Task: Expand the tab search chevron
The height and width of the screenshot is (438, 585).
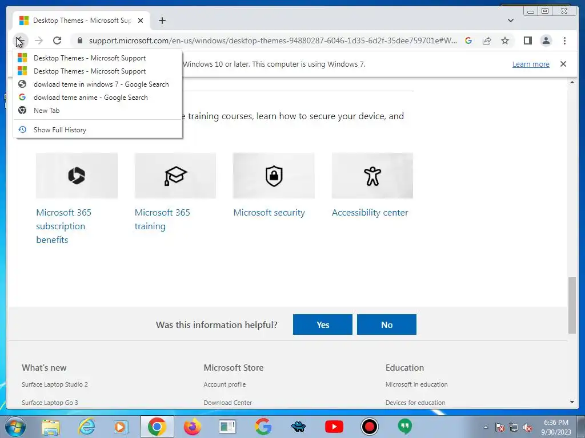Action: tap(511, 21)
